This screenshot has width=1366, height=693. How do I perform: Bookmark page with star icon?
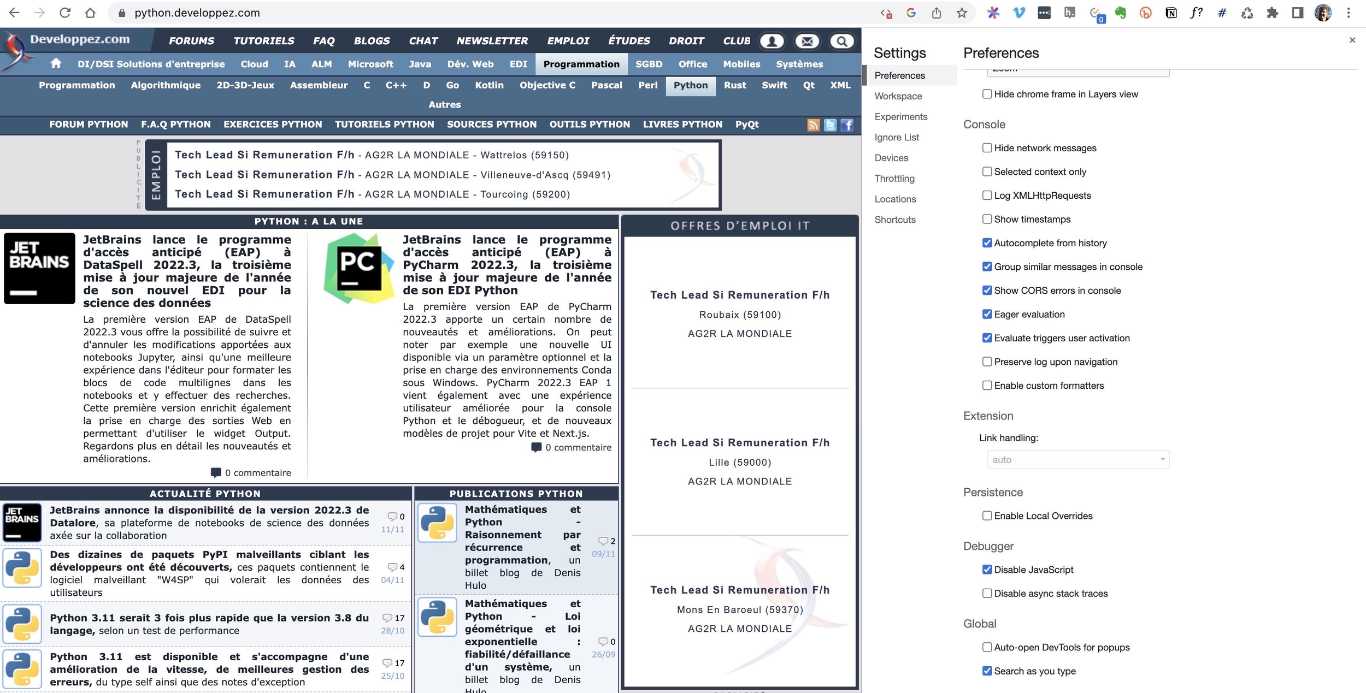click(x=962, y=13)
